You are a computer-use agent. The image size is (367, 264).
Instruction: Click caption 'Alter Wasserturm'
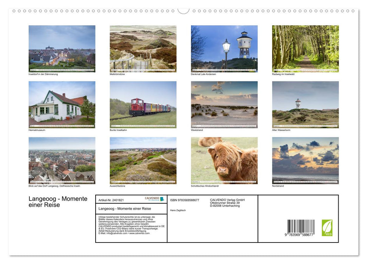point(281,130)
